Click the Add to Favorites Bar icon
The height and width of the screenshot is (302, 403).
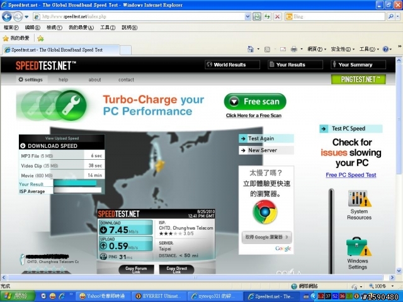(40, 38)
